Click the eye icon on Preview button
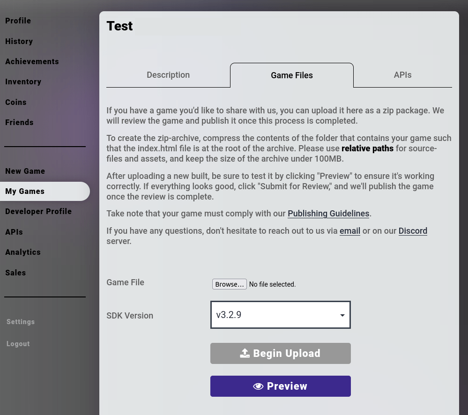 point(258,386)
